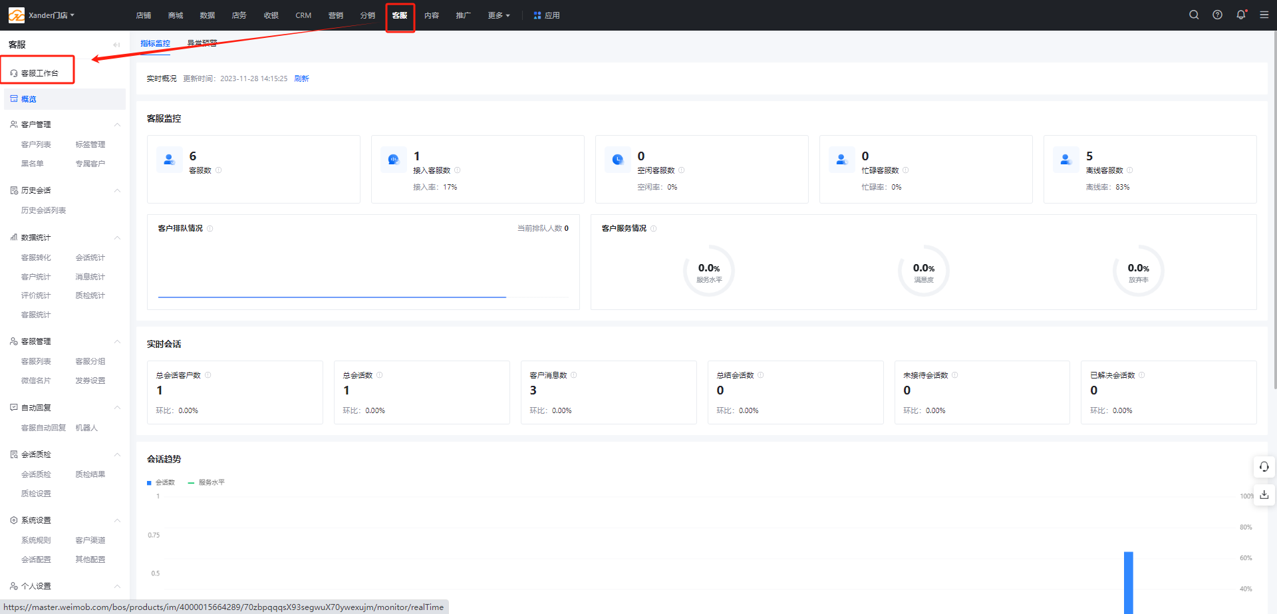This screenshot has height=614, width=1277.
Task: Click the info icon next to 空闲客服数
Action: [x=682, y=170]
